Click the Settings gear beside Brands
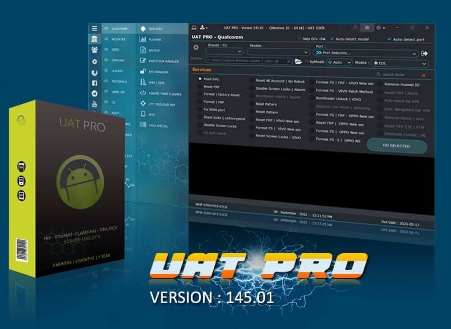The height and width of the screenshot is (329, 451). pos(196,47)
